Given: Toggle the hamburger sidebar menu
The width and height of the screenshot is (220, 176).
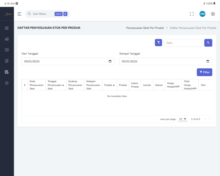Looking at the screenshot, I should 19,14.
